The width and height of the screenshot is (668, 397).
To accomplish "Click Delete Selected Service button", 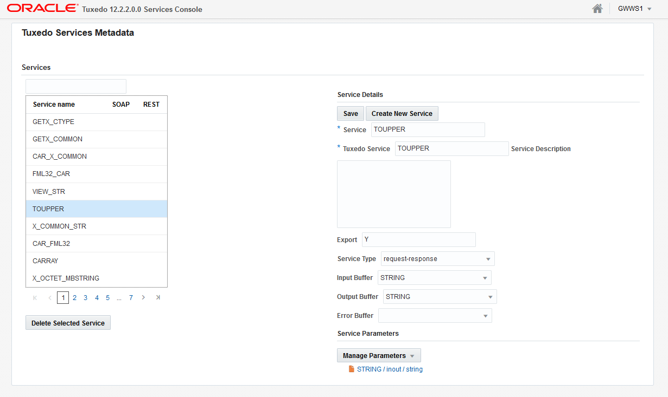I will click(68, 323).
